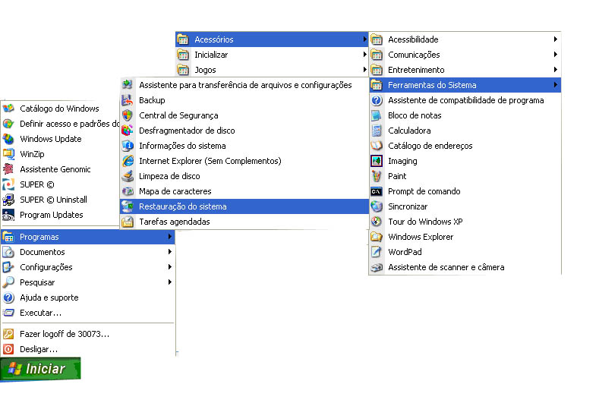Select Fazer logoff de 30073...
599x403 pixels.
point(88,334)
